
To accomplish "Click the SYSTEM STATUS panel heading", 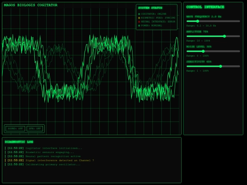I will [x=150, y=8].
